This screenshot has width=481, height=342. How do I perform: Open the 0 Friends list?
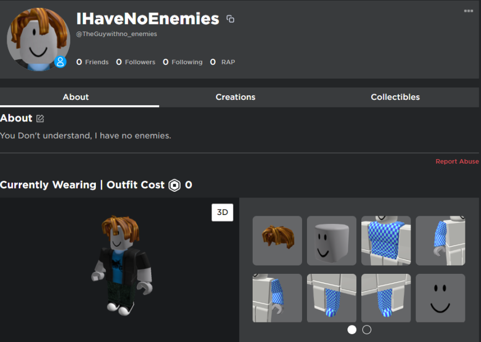coord(93,62)
